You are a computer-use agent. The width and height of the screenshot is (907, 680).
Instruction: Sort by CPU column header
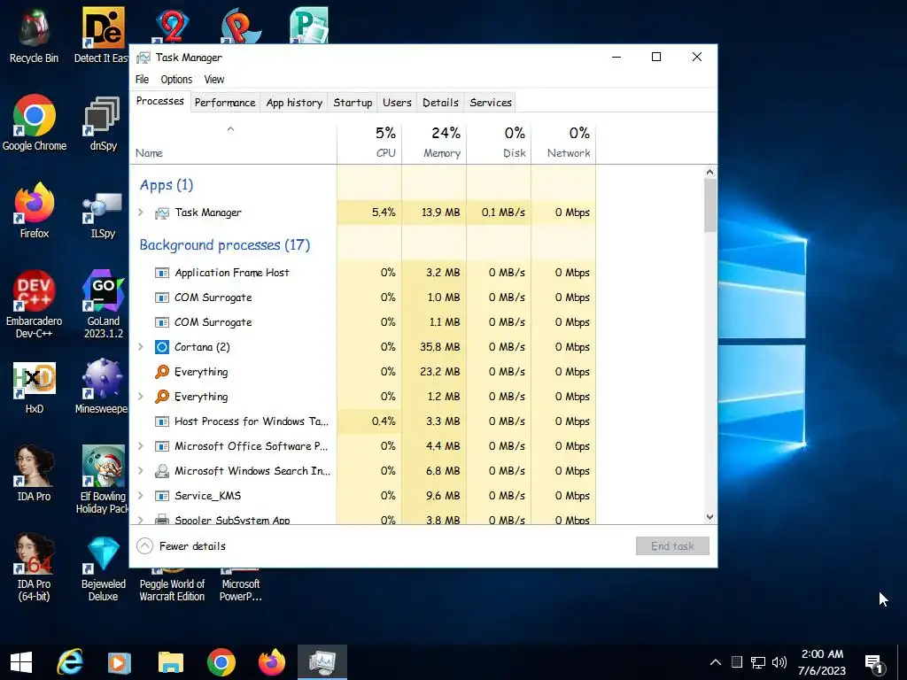[x=369, y=143]
